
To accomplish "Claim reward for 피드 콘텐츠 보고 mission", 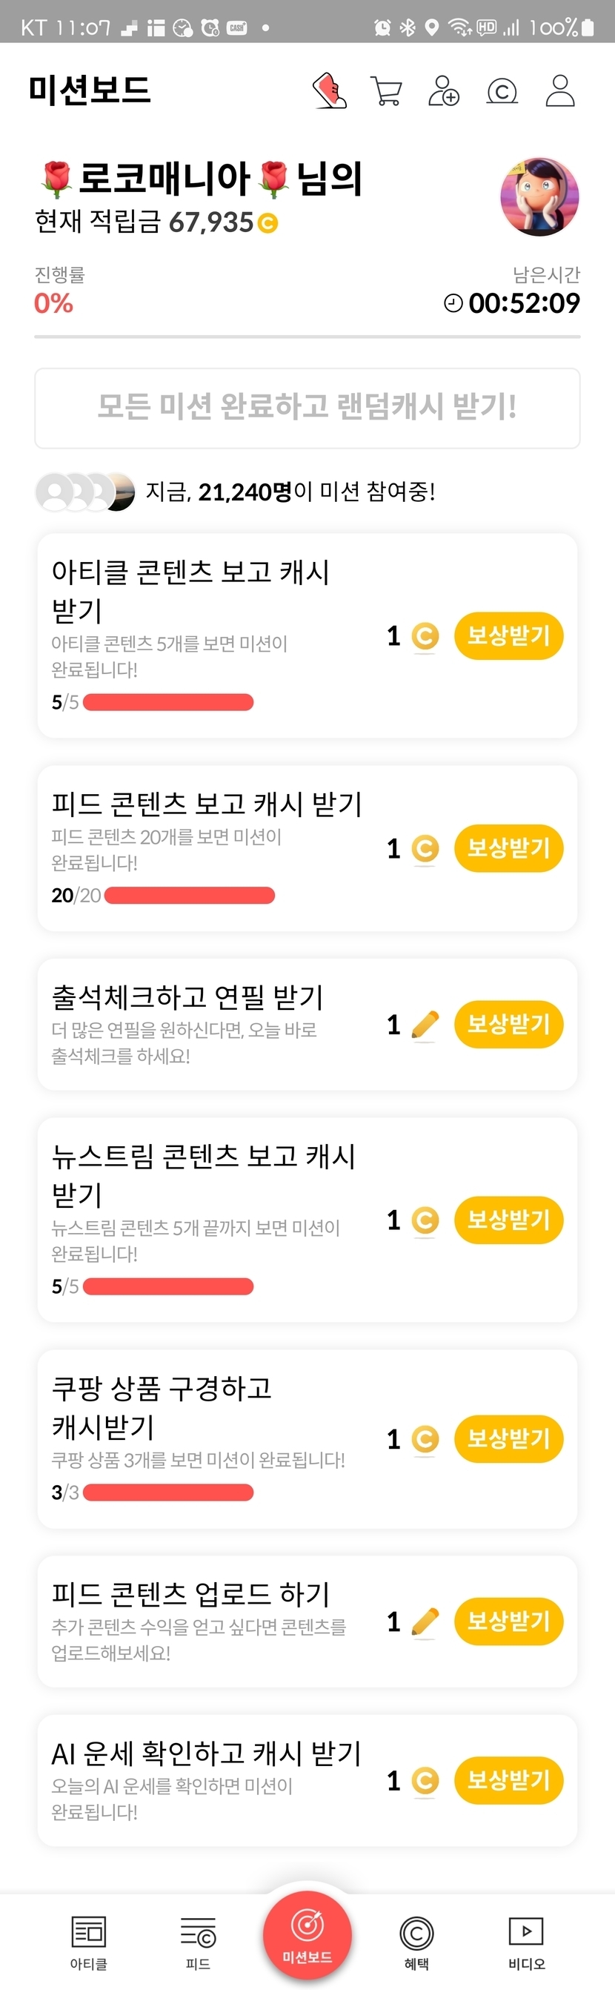I will tap(508, 848).
